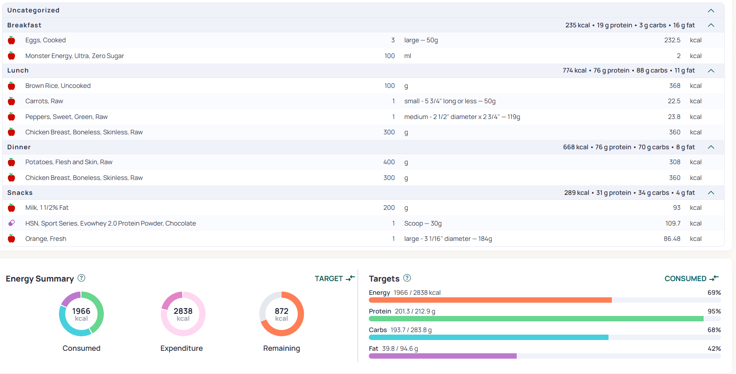
Task: Click the Snacks meal header label
Action: click(x=20, y=193)
